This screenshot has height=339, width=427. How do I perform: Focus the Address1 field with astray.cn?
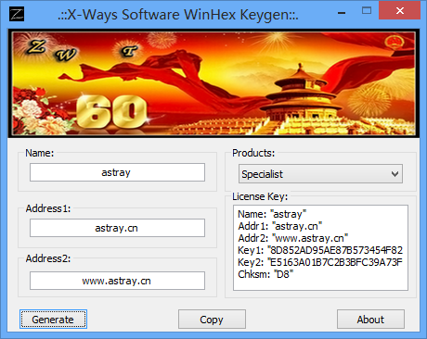(117, 228)
